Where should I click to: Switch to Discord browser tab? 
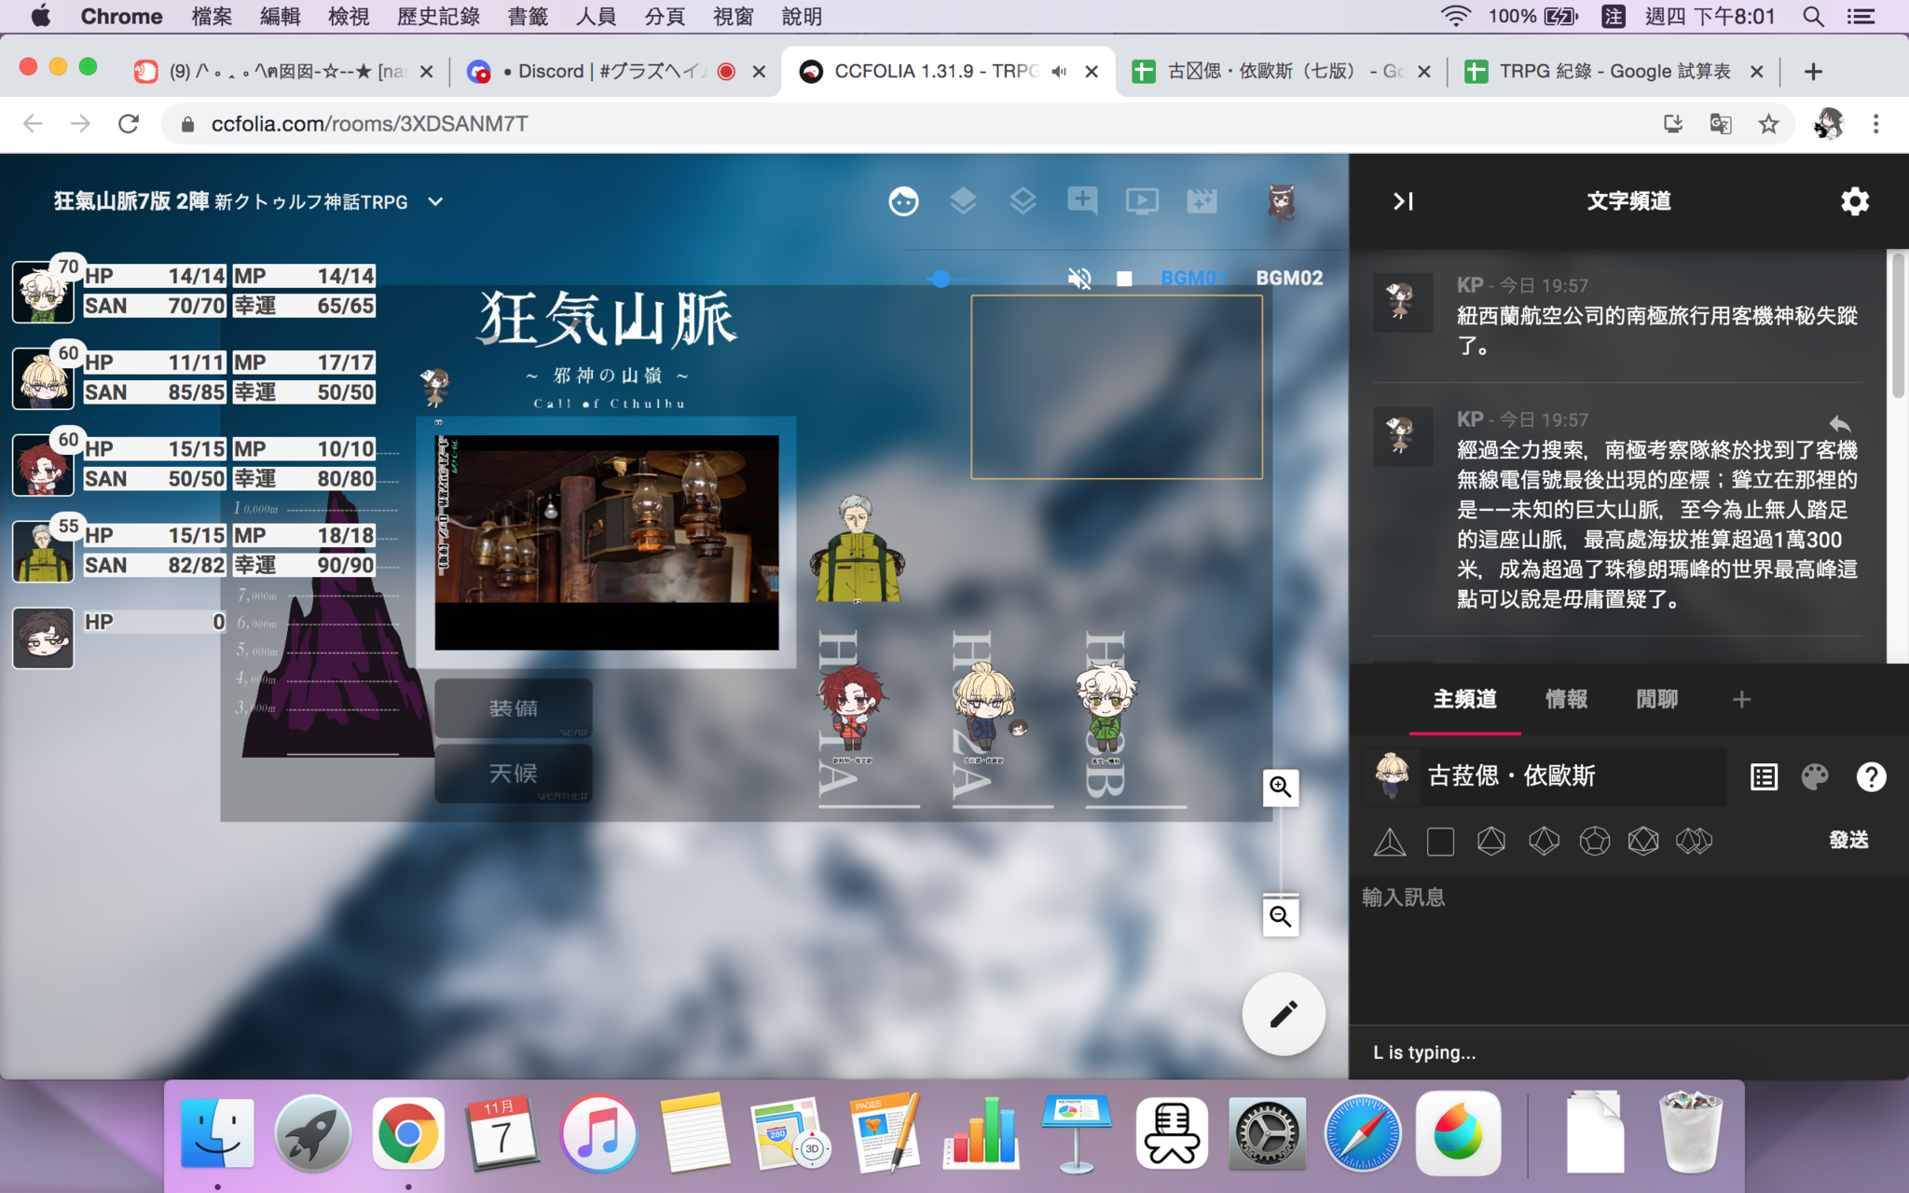pyautogui.click(x=616, y=72)
